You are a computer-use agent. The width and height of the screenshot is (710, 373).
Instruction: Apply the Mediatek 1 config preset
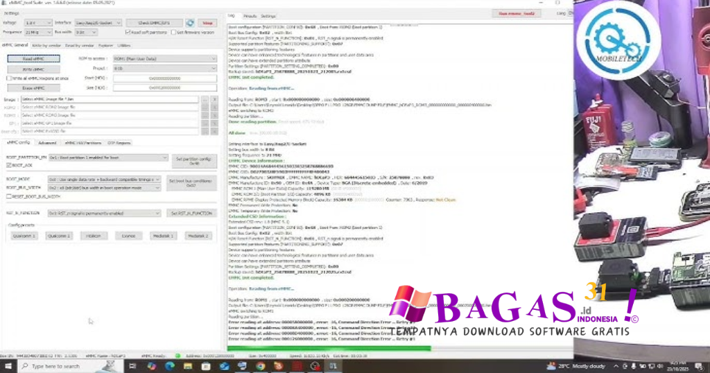163,236
